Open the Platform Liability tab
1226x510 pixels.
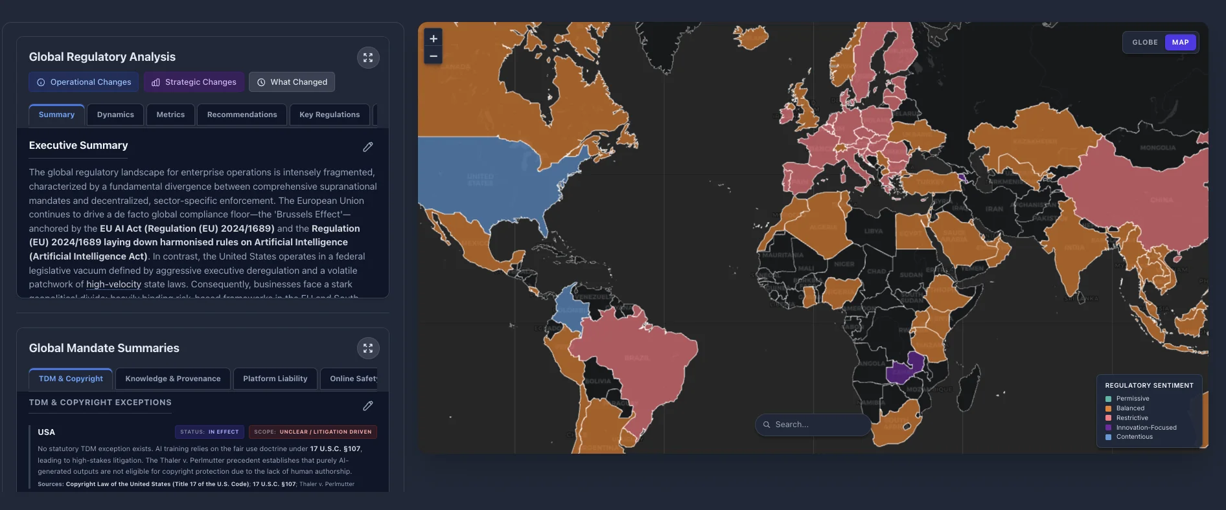tap(275, 379)
